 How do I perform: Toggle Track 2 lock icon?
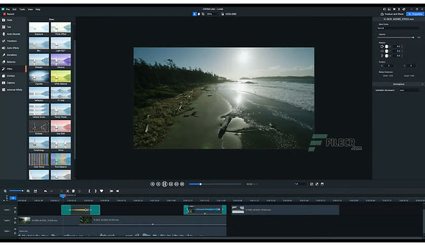pyautogui.click(x=15, y=222)
